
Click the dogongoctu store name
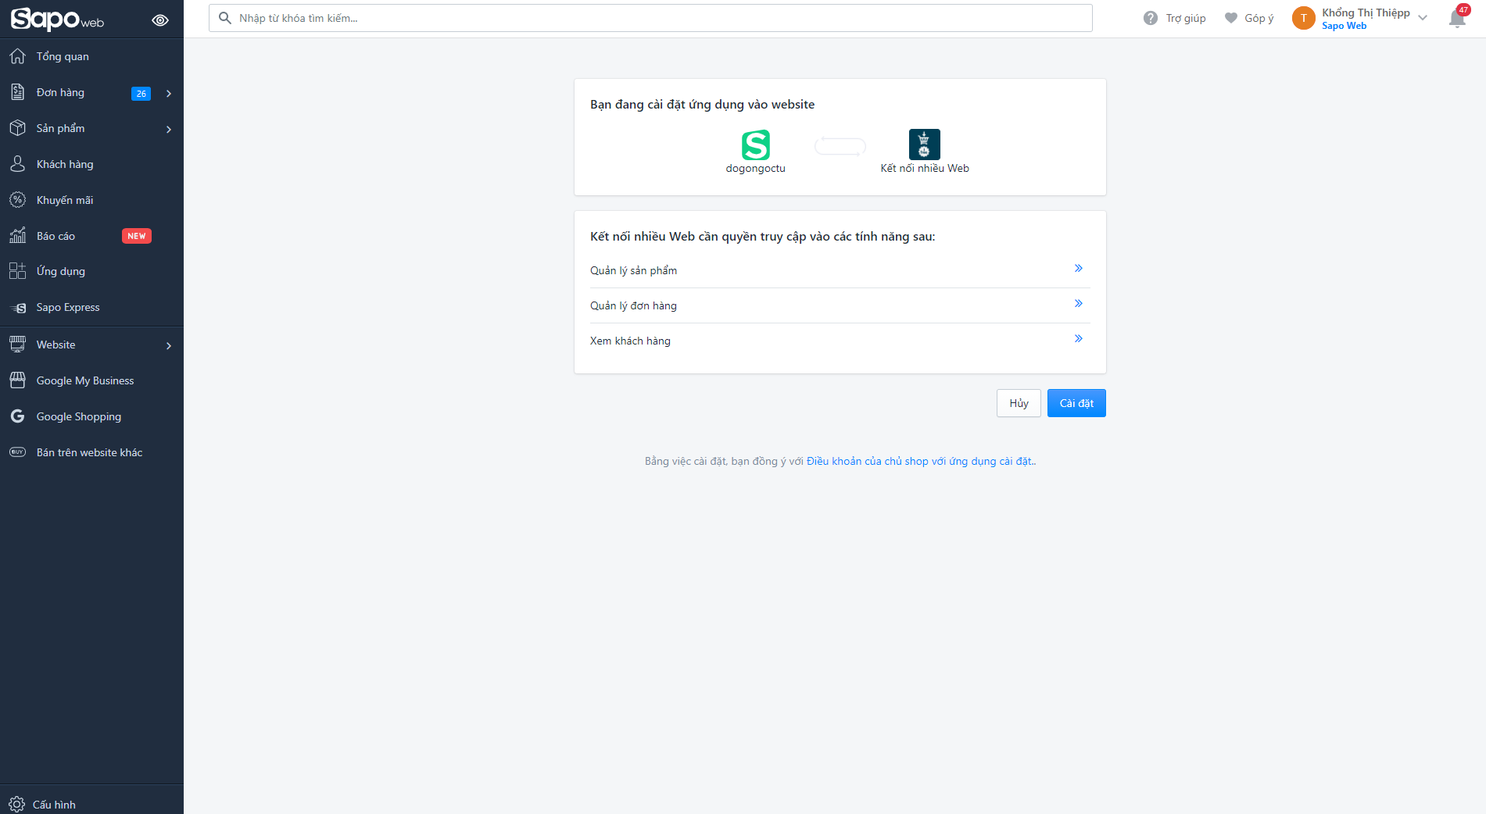point(755,168)
